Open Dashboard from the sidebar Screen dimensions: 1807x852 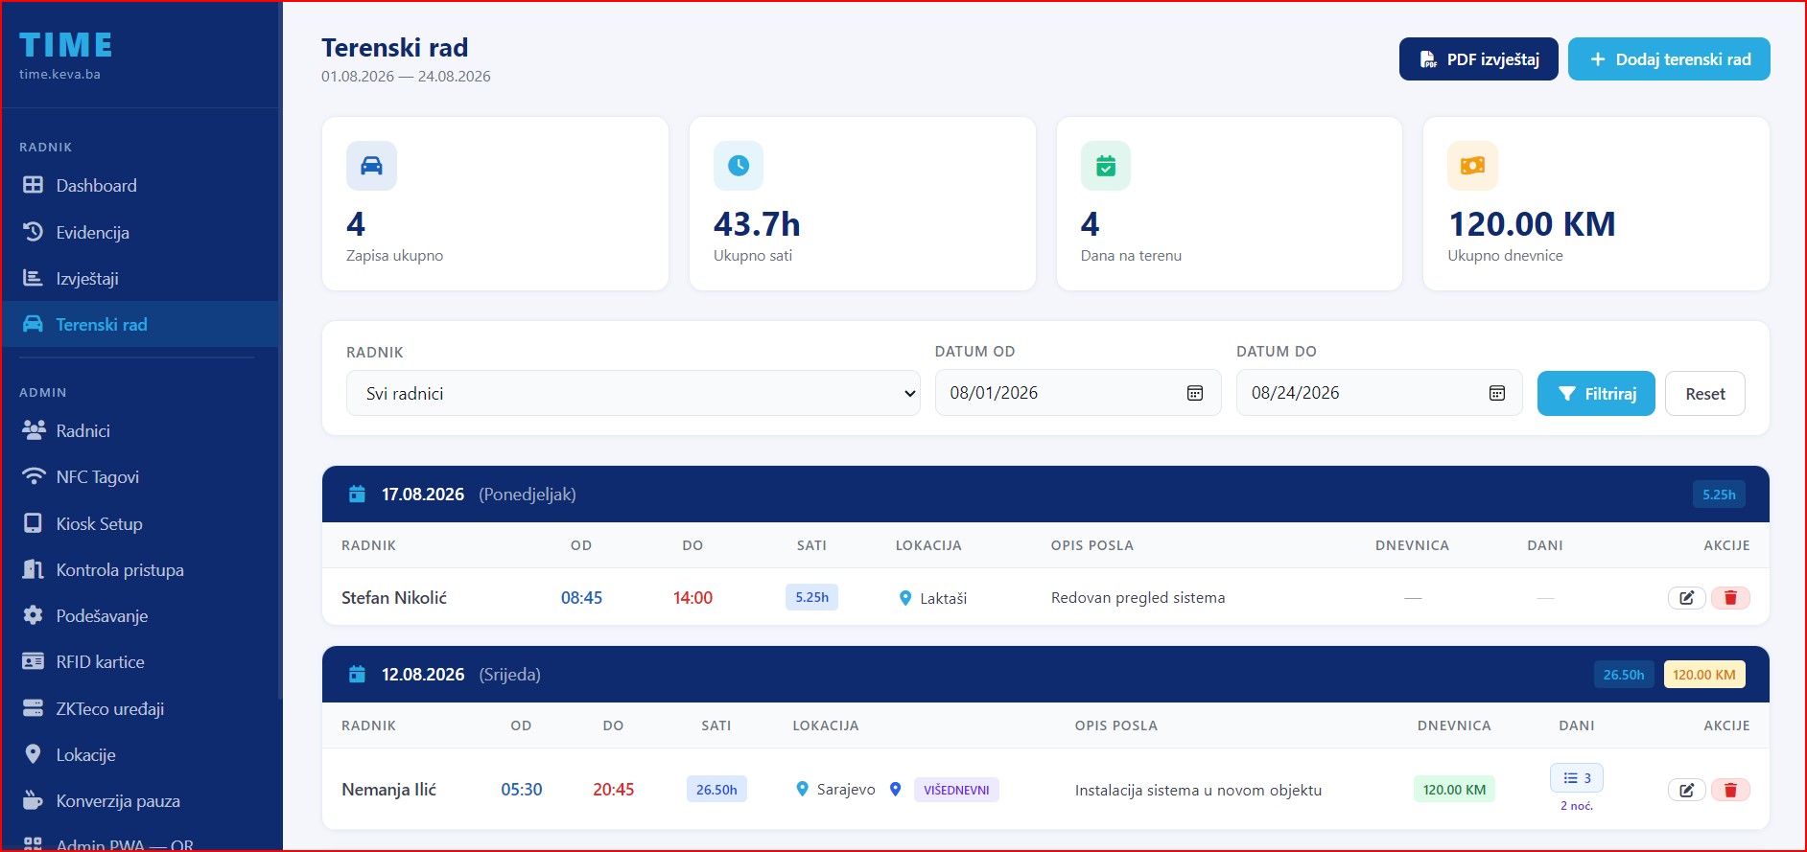141,186
